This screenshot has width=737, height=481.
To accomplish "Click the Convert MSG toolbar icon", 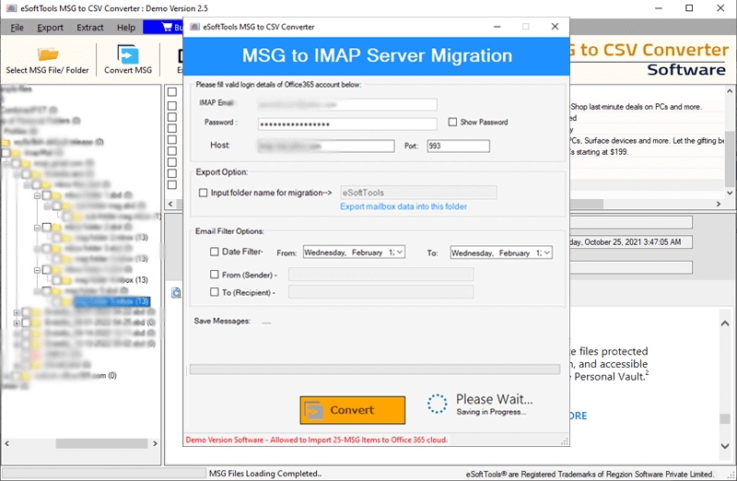I will coord(128,53).
